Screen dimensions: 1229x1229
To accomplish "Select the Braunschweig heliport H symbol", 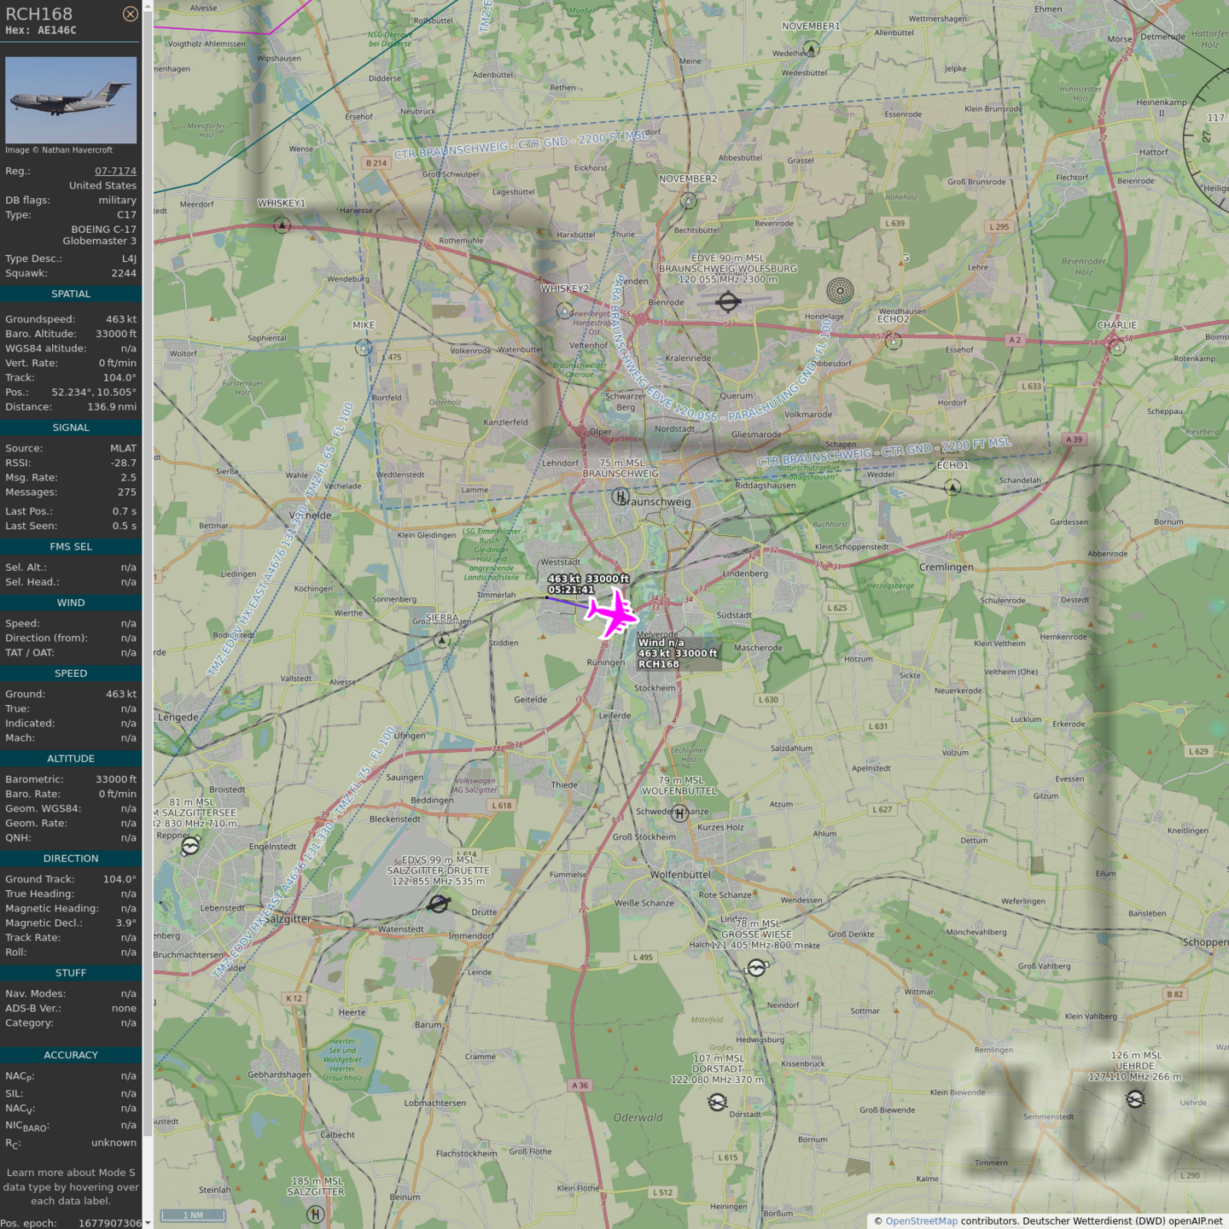I will (x=620, y=496).
